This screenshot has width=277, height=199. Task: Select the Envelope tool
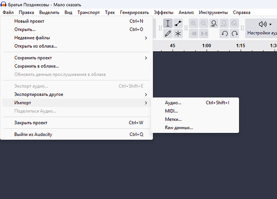click(178, 24)
